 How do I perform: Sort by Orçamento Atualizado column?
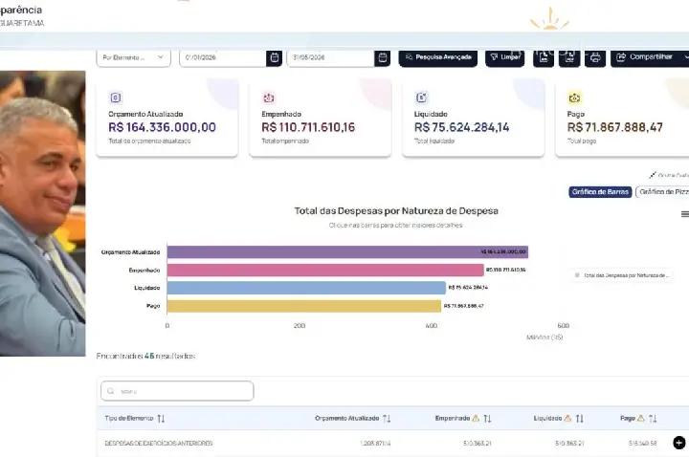click(x=387, y=419)
